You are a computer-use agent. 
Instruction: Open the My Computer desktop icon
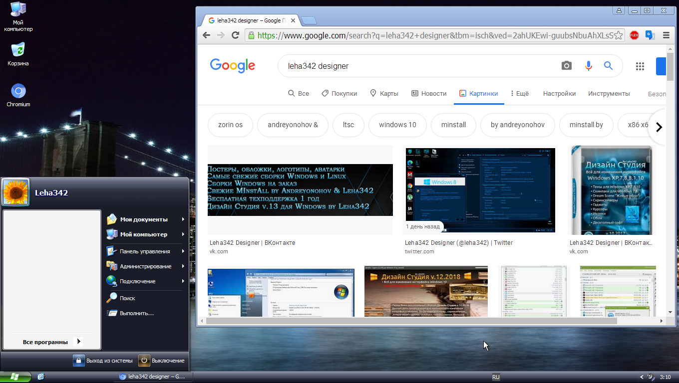[x=18, y=16]
